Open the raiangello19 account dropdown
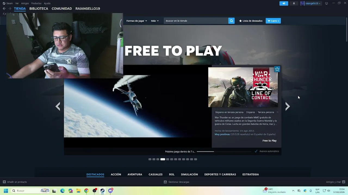The height and width of the screenshot is (195, 348). [x=313, y=4]
